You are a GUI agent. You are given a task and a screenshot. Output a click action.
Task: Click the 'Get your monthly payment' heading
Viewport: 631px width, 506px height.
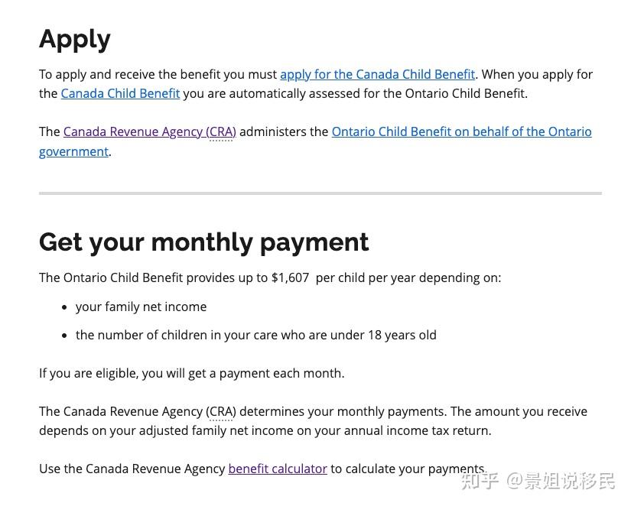203,242
